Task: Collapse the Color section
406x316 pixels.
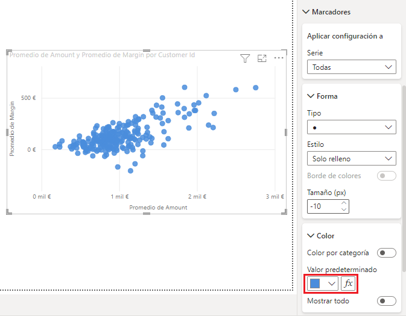Action: pos(311,235)
